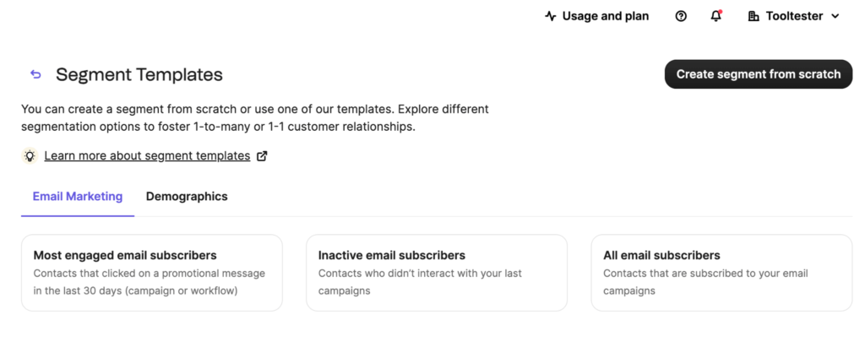Switch to the Email Marketing tab
The height and width of the screenshot is (342, 865).
pyautogui.click(x=78, y=197)
